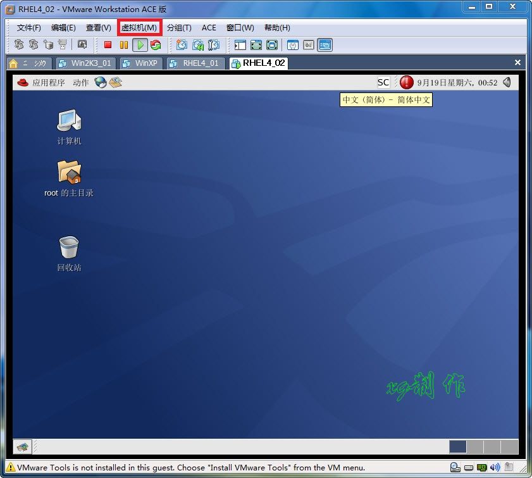The height and width of the screenshot is (478, 532).
Task: Select the console view toolbar icon
Action: [325, 45]
